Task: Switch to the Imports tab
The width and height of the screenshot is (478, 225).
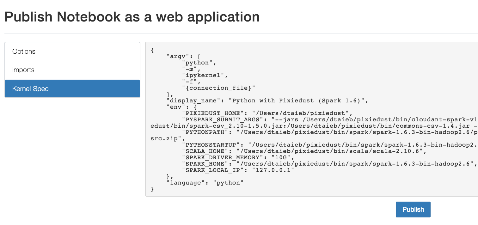Action: [72, 70]
